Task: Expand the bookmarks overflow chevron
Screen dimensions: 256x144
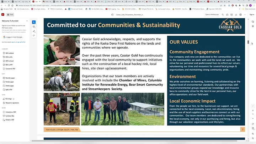Action: pos(240,9)
